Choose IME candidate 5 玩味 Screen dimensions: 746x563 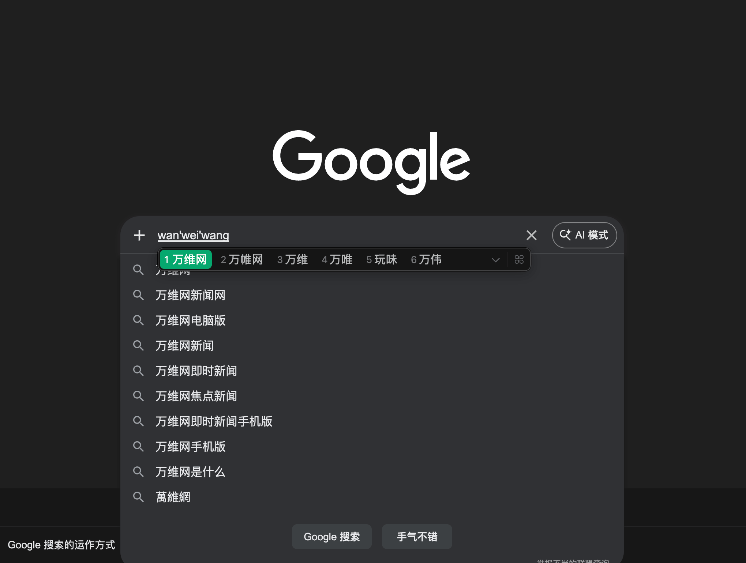pos(382,259)
